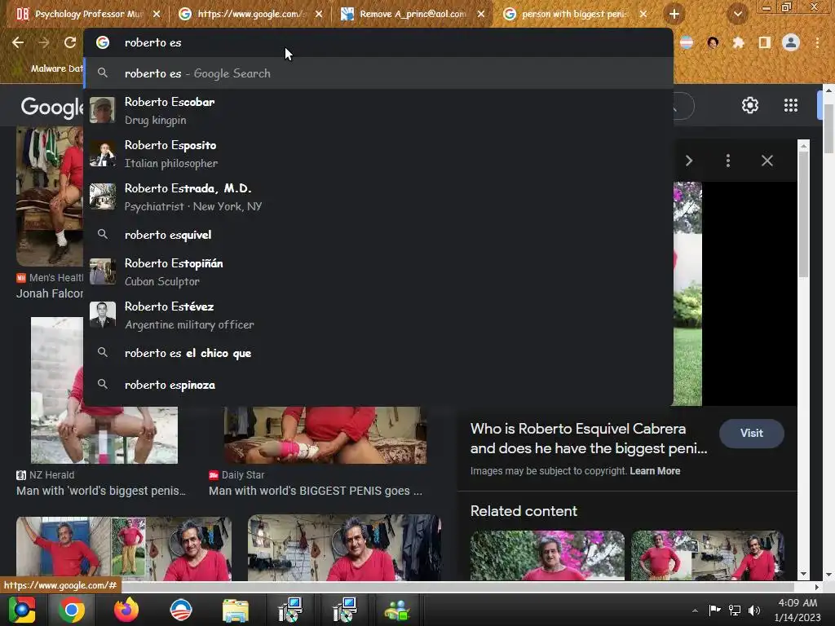This screenshot has width=835, height=626.
Task: Open the Who is Roberto Esquivel Cabrera title
Action: click(x=589, y=439)
